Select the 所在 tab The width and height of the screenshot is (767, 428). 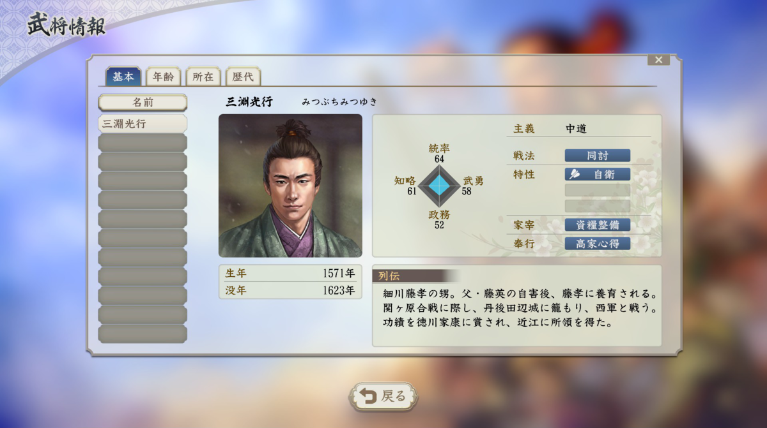[203, 77]
